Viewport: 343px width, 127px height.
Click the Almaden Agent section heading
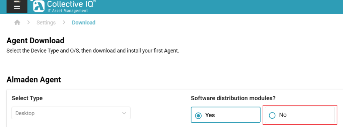pos(34,80)
